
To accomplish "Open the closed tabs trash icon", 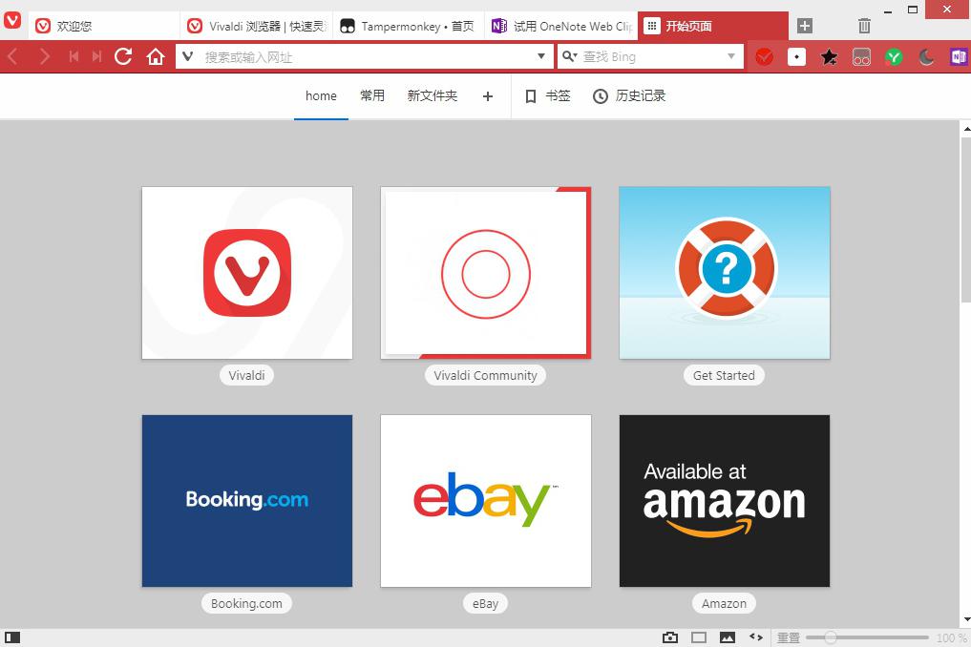I will [864, 26].
